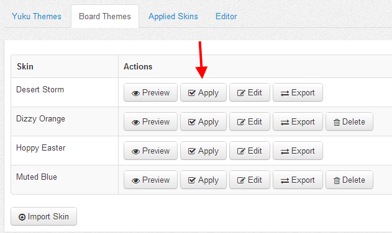Open the Import Skin button
The image size is (392, 233).
tap(43, 216)
